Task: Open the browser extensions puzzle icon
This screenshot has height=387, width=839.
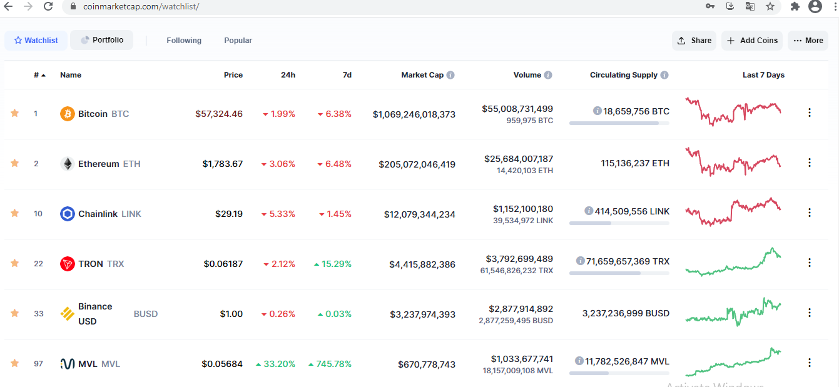Action: tap(795, 6)
